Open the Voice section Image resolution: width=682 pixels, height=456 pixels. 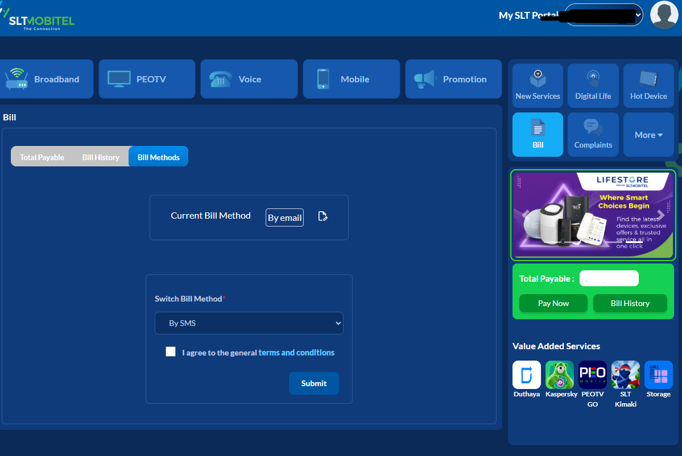click(249, 79)
